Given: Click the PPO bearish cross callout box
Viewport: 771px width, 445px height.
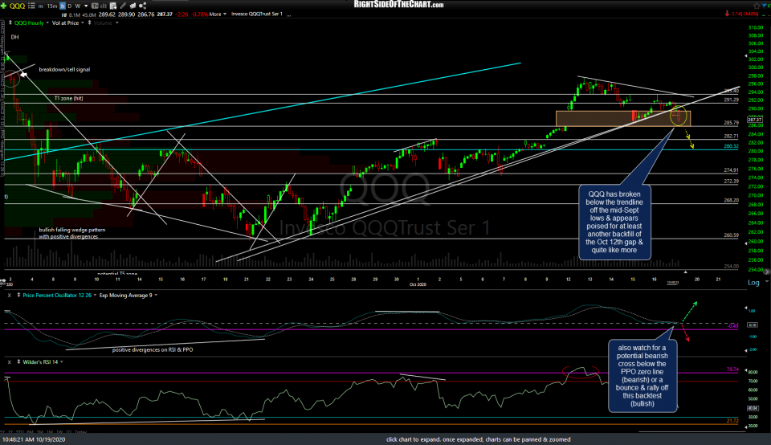Looking at the screenshot, I should (x=642, y=376).
